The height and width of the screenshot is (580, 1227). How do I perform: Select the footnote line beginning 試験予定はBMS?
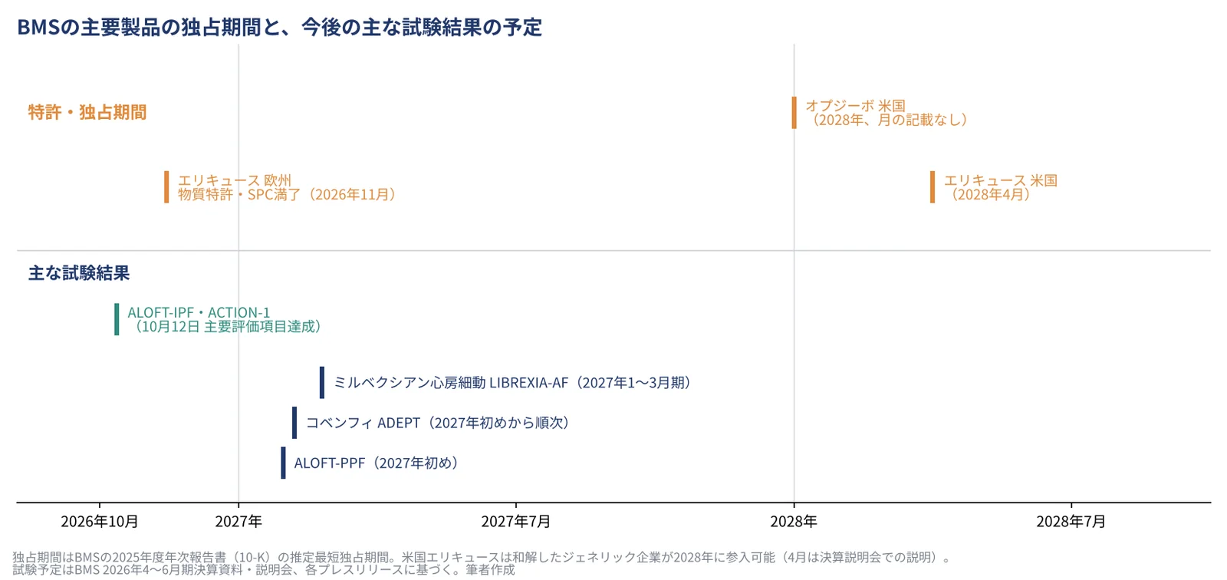264,570
